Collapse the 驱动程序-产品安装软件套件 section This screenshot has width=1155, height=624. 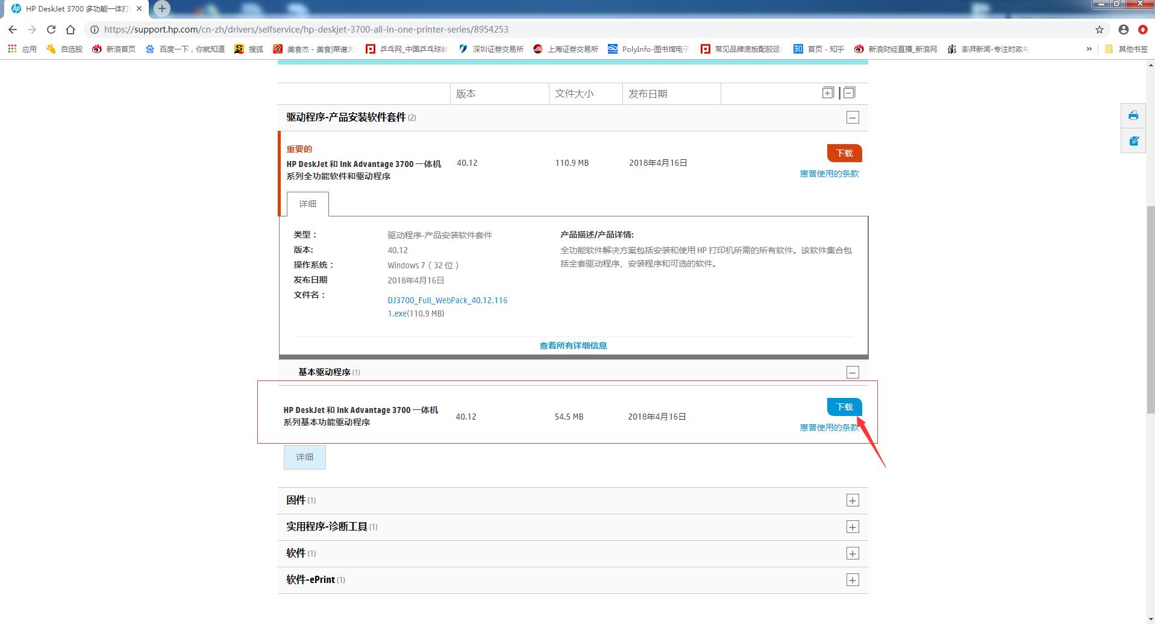852,117
